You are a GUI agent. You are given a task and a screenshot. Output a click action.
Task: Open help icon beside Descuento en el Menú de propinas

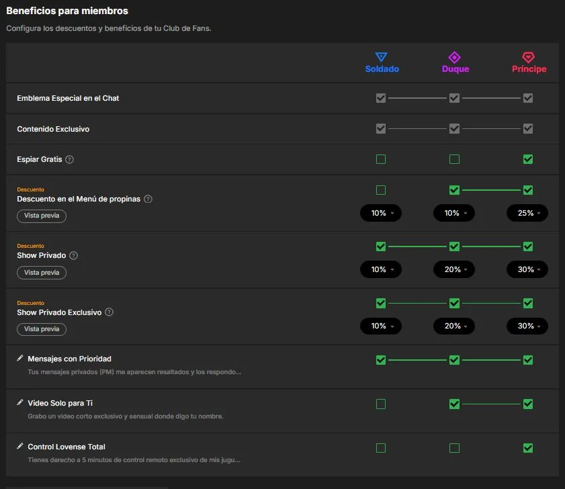click(x=148, y=199)
